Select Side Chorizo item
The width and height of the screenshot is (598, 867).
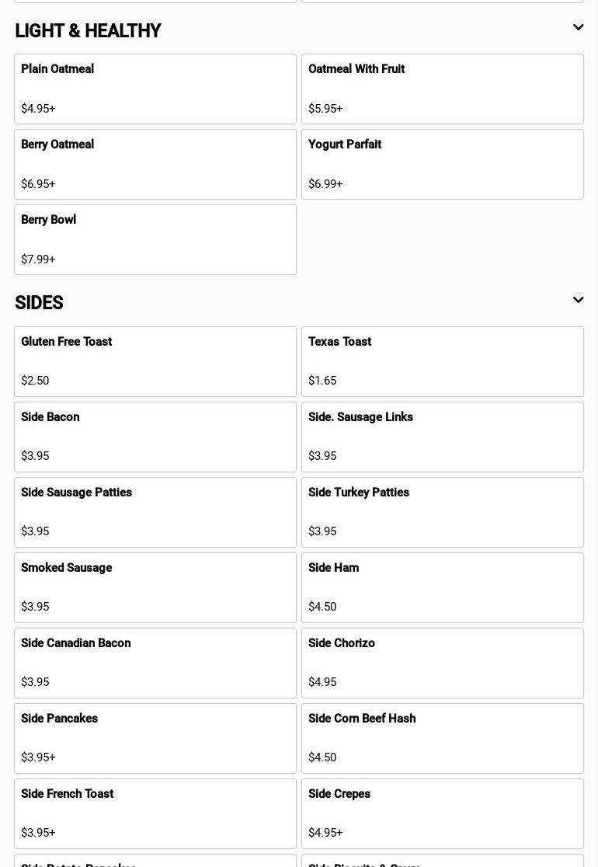[x=442, y=663]
